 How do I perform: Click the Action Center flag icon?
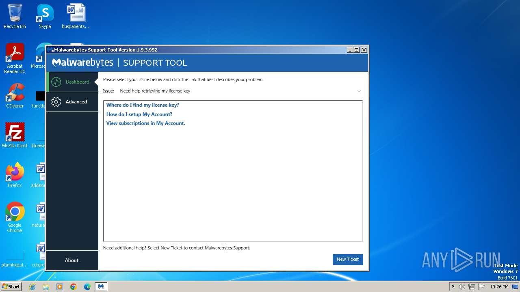[x=481, y=287]
